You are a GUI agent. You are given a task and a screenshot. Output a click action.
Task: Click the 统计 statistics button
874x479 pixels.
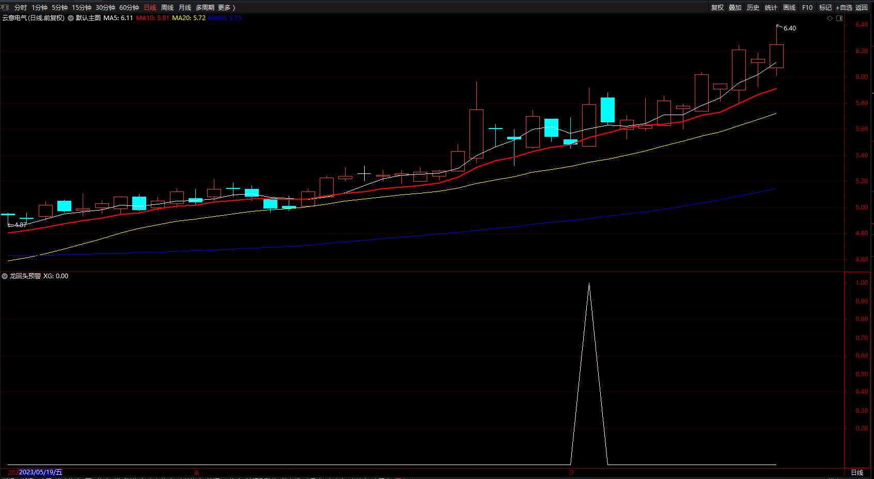771,8
